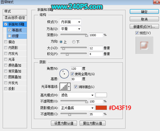The height and width of the screenshot is (131, 160).
Task: Uncheck the 斜面和浮雕 effect checkbox
Action: point(6,24)
